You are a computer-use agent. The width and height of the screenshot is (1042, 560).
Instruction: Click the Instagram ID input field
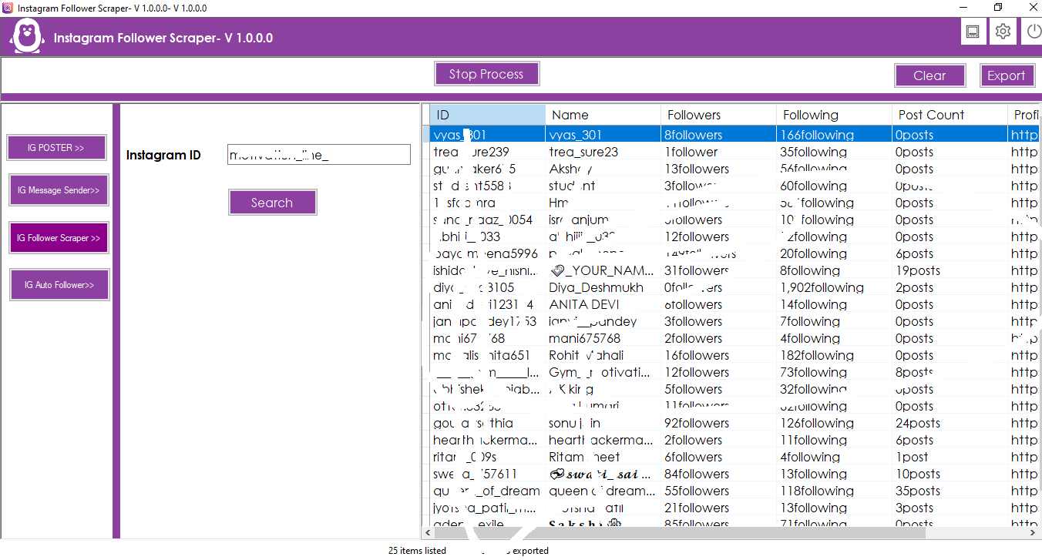[x=319, y=155]
